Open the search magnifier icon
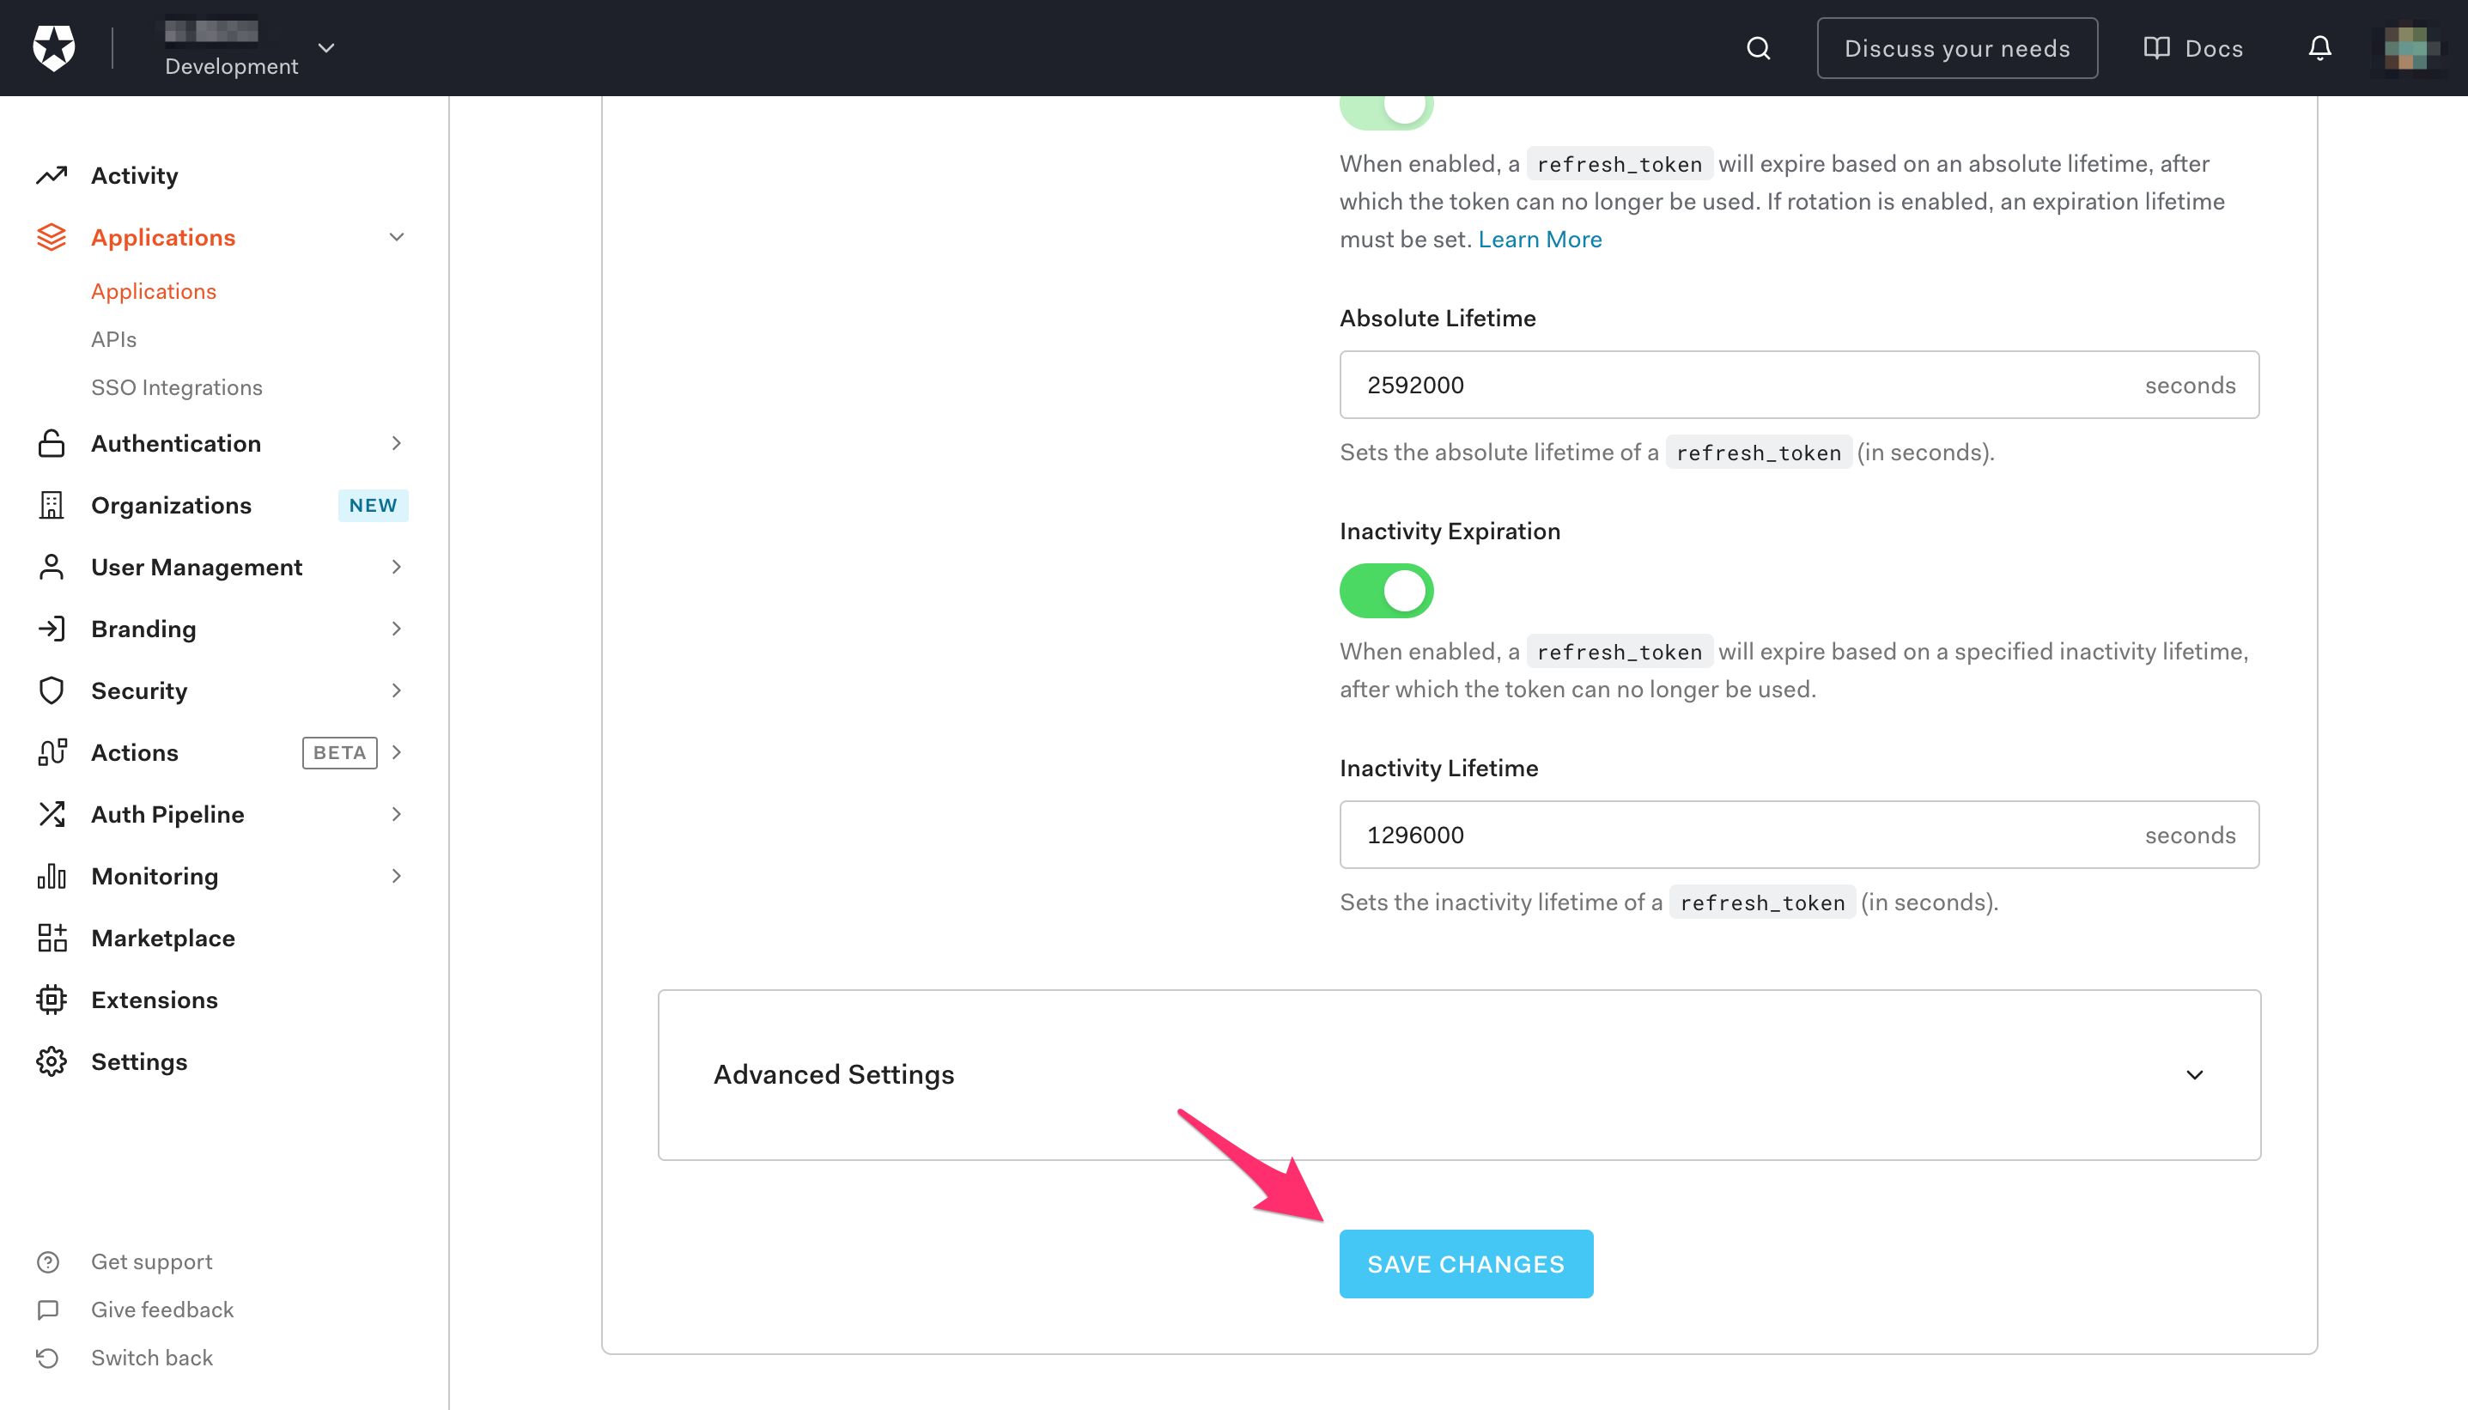 pyautogui.click(x=1759, y=47)
